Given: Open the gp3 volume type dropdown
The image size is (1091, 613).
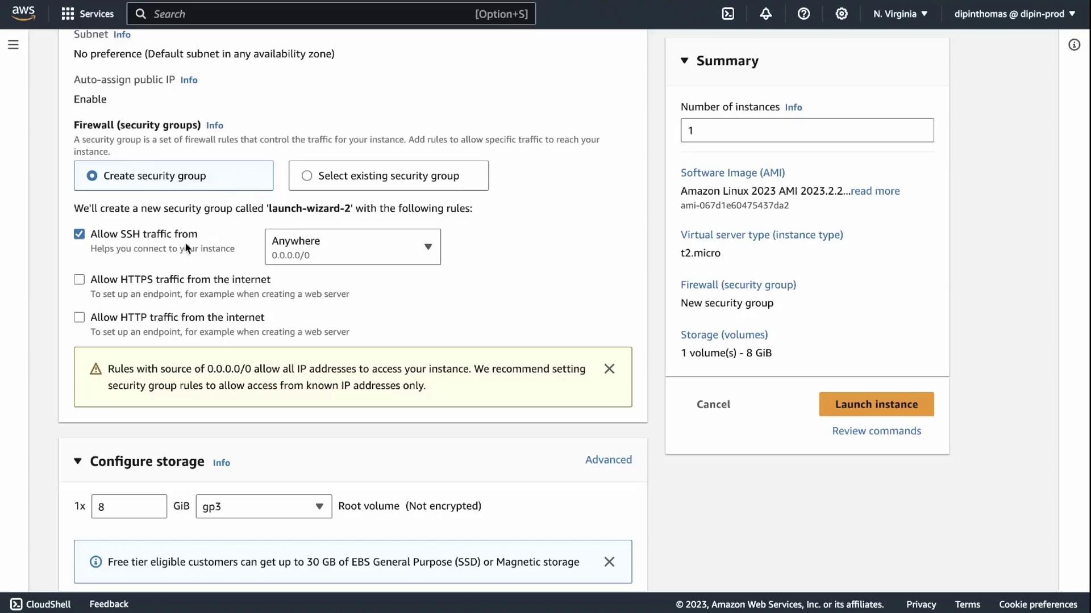Looking at the screenshot, I should pyautogui.click(x=264, y=506).
